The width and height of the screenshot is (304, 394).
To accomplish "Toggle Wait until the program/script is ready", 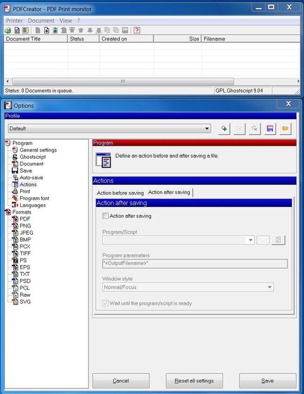I will [105, 303].
